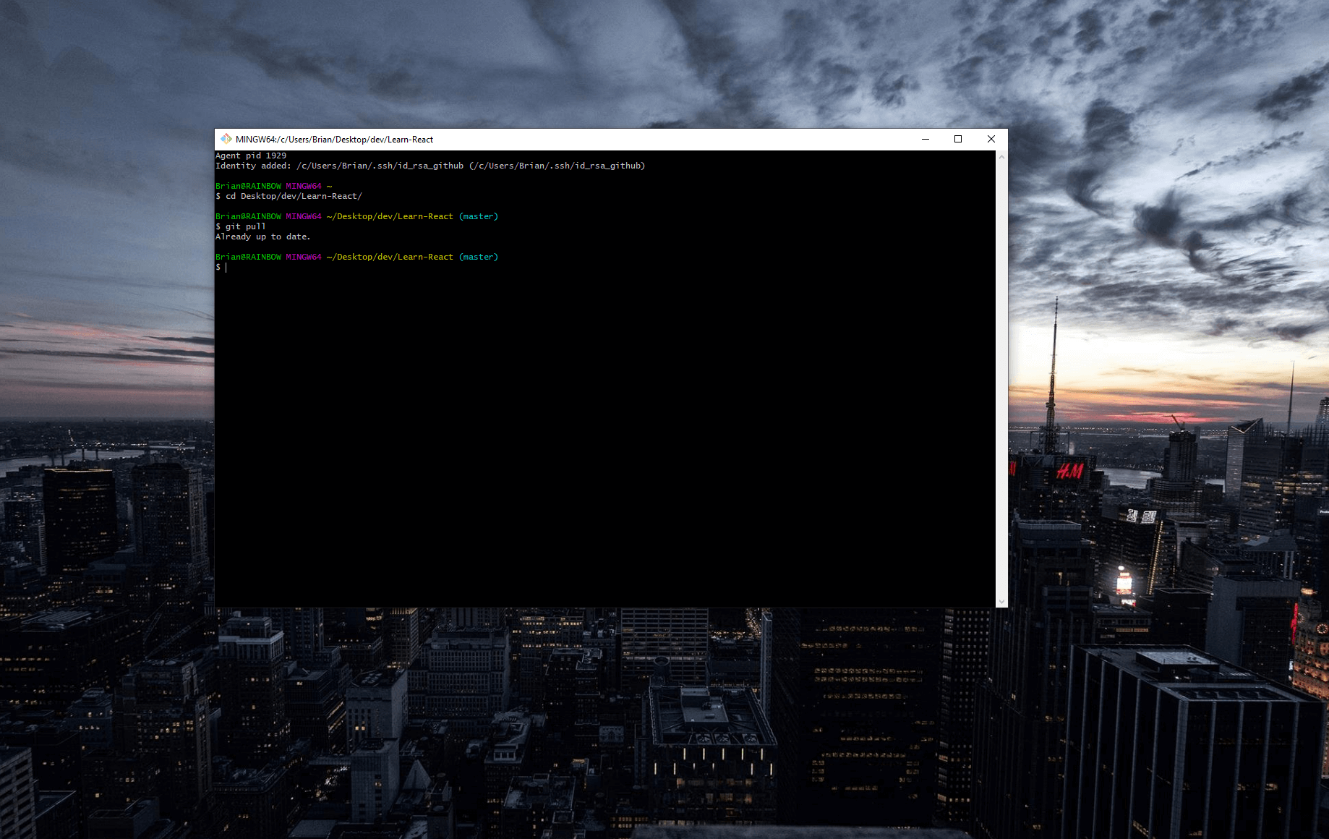Click the vertical scrollbar track

tap(1001, 376)
